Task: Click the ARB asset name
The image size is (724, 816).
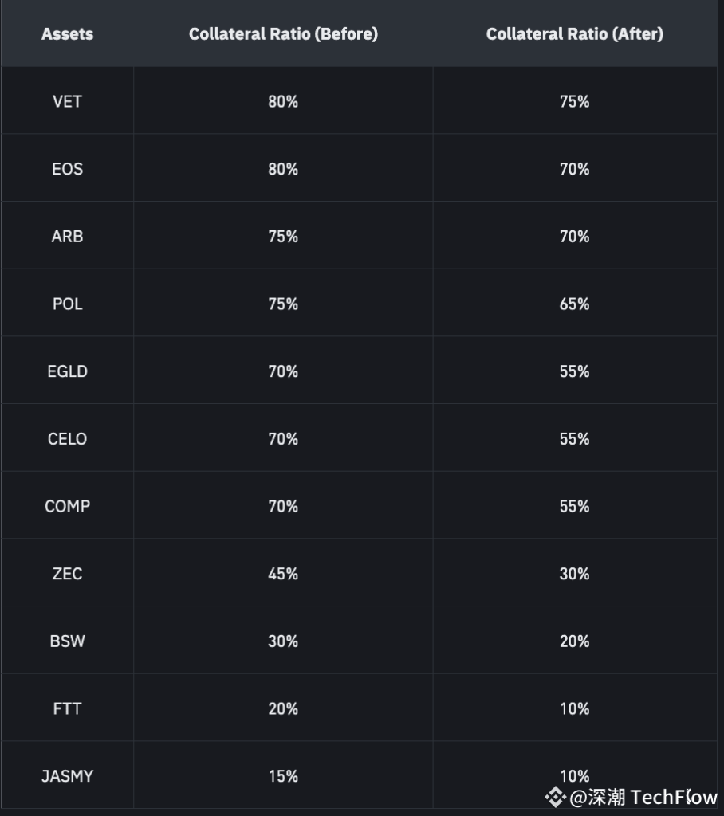Action: [x=67, y=237]
